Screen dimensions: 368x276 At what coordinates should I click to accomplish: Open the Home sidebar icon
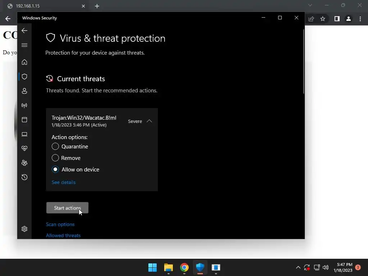(24, 62)
